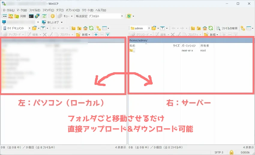Click local 4 非表示 hidden files indicator
This screenshot has height=155, width=255.
click(121, 148)
